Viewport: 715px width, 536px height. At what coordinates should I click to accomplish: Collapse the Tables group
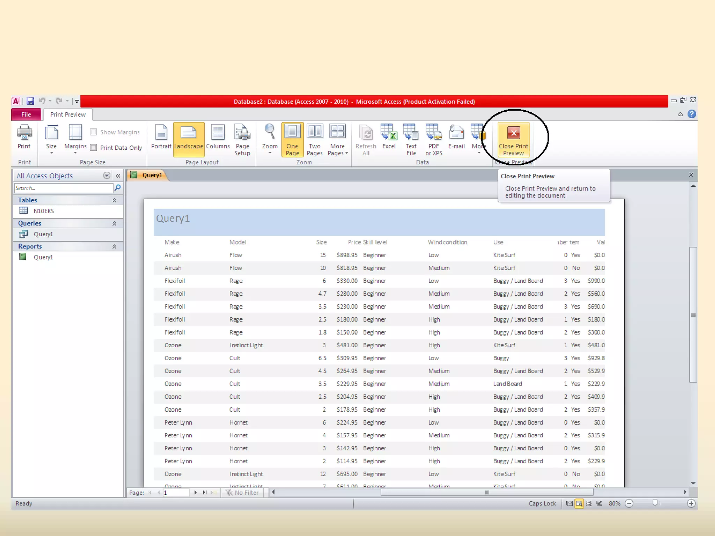pos(114,200)
